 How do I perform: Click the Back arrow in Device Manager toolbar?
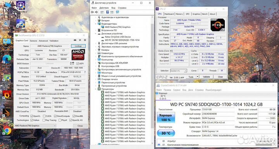point(92,12)
